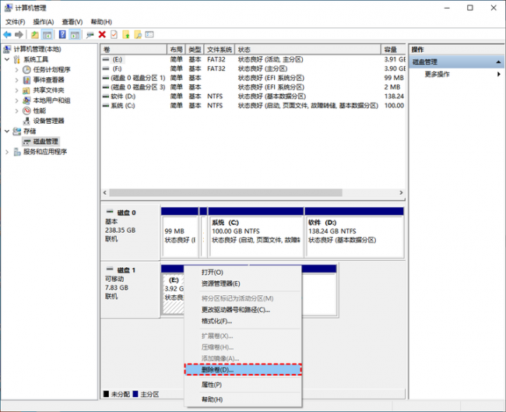This screenshot has width=506, height=412.
Task: Open the 操作(A) menu
Action: pyautogui.click(x=44, y=22)
